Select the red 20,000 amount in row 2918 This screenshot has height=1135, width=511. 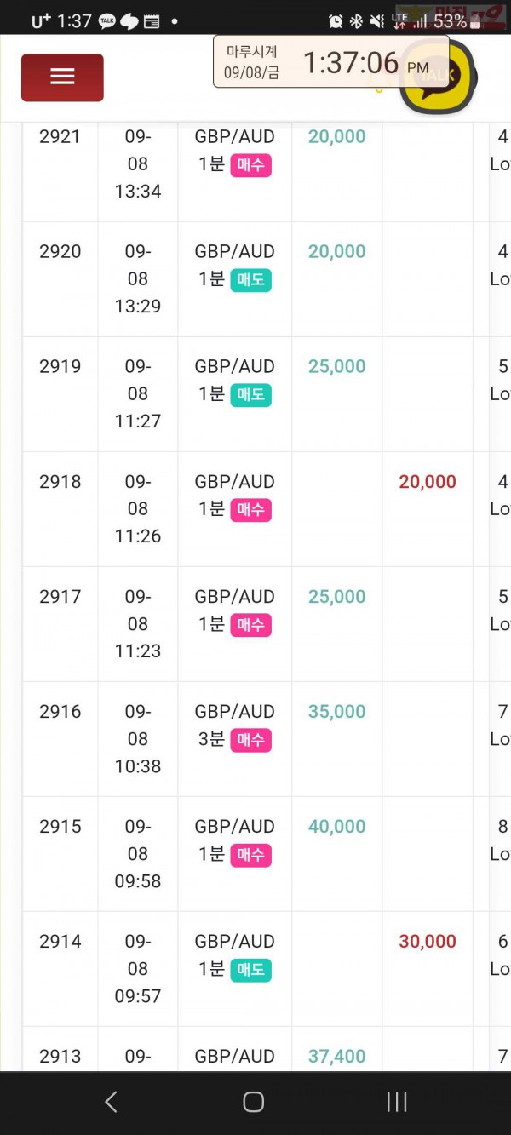(x=428, y=482)
